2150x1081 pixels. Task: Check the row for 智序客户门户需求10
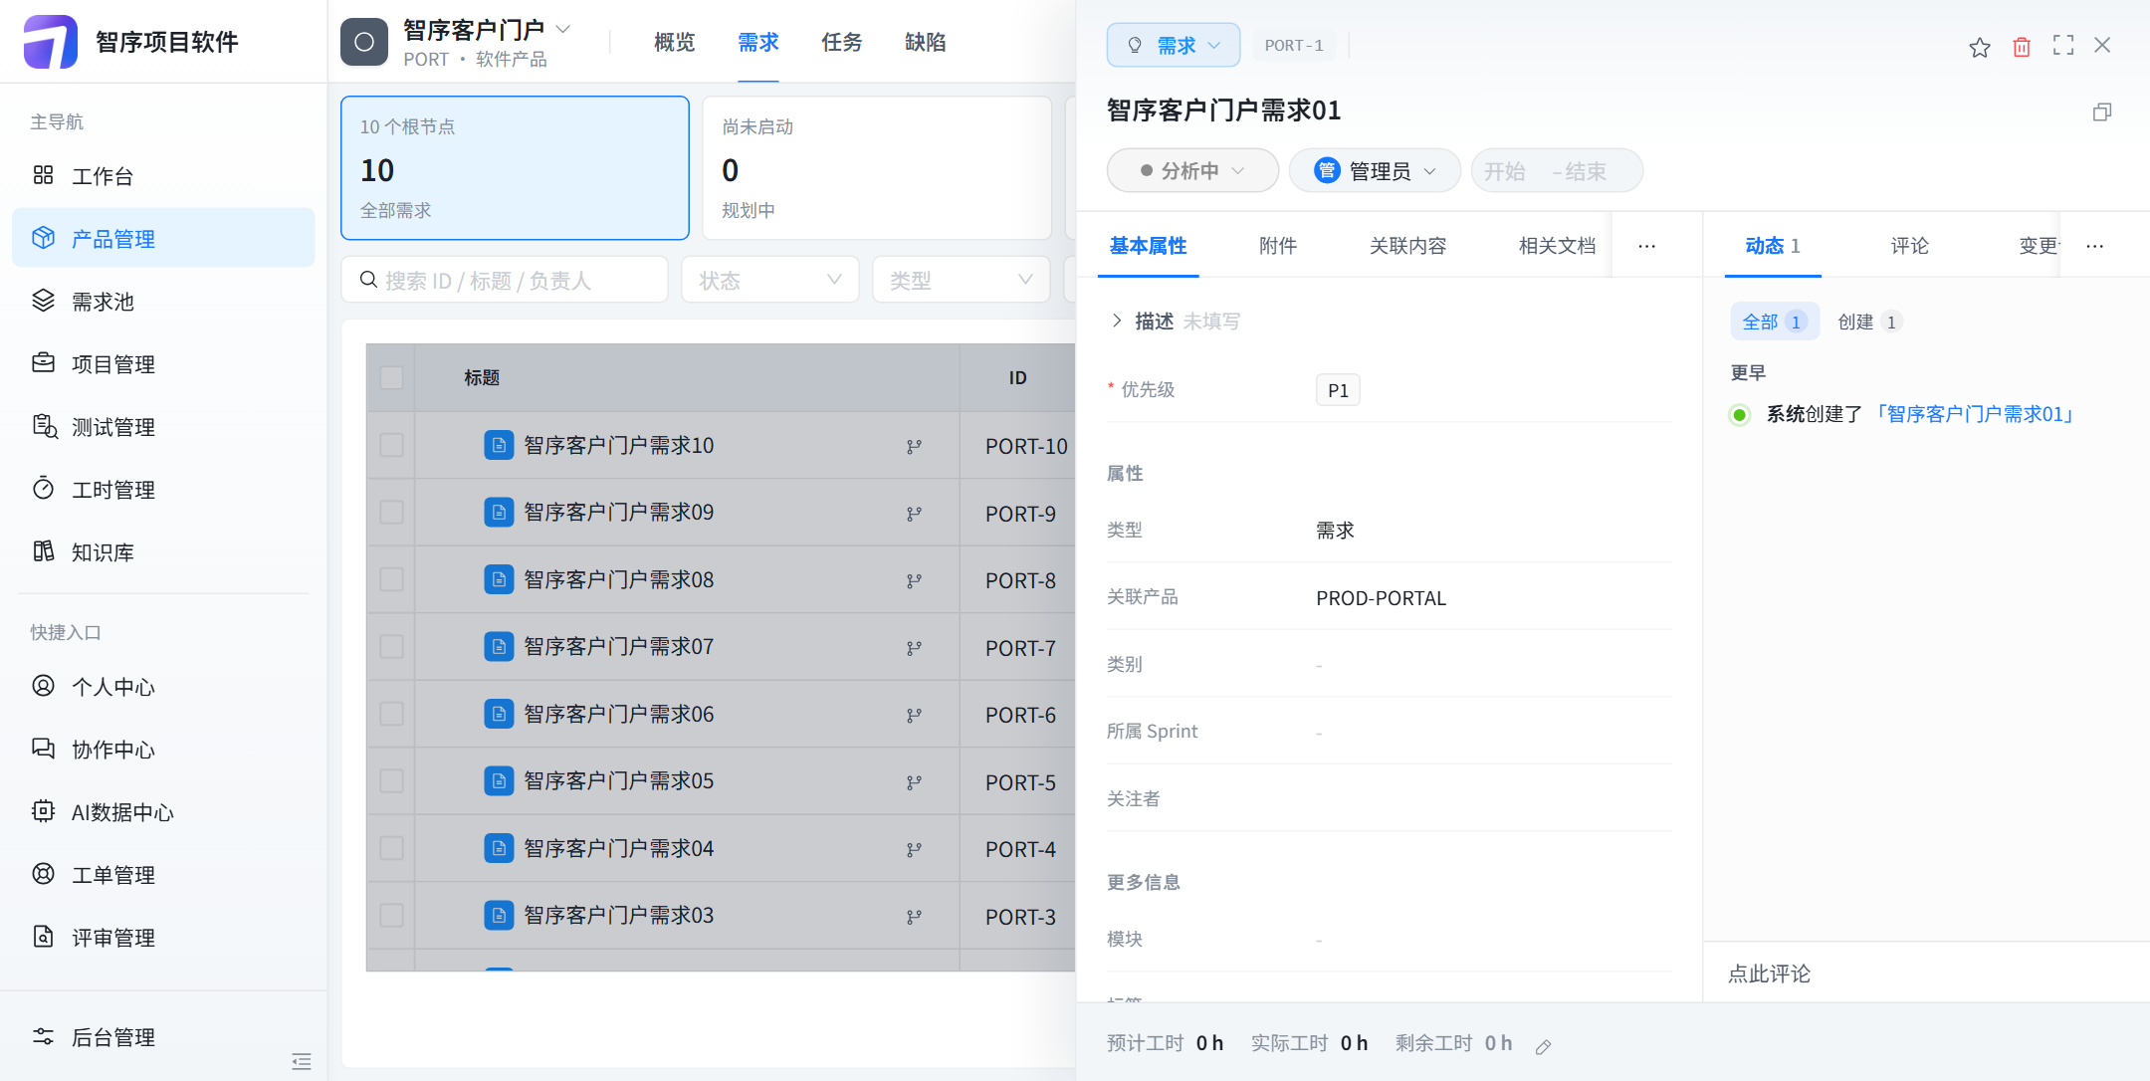392,445
